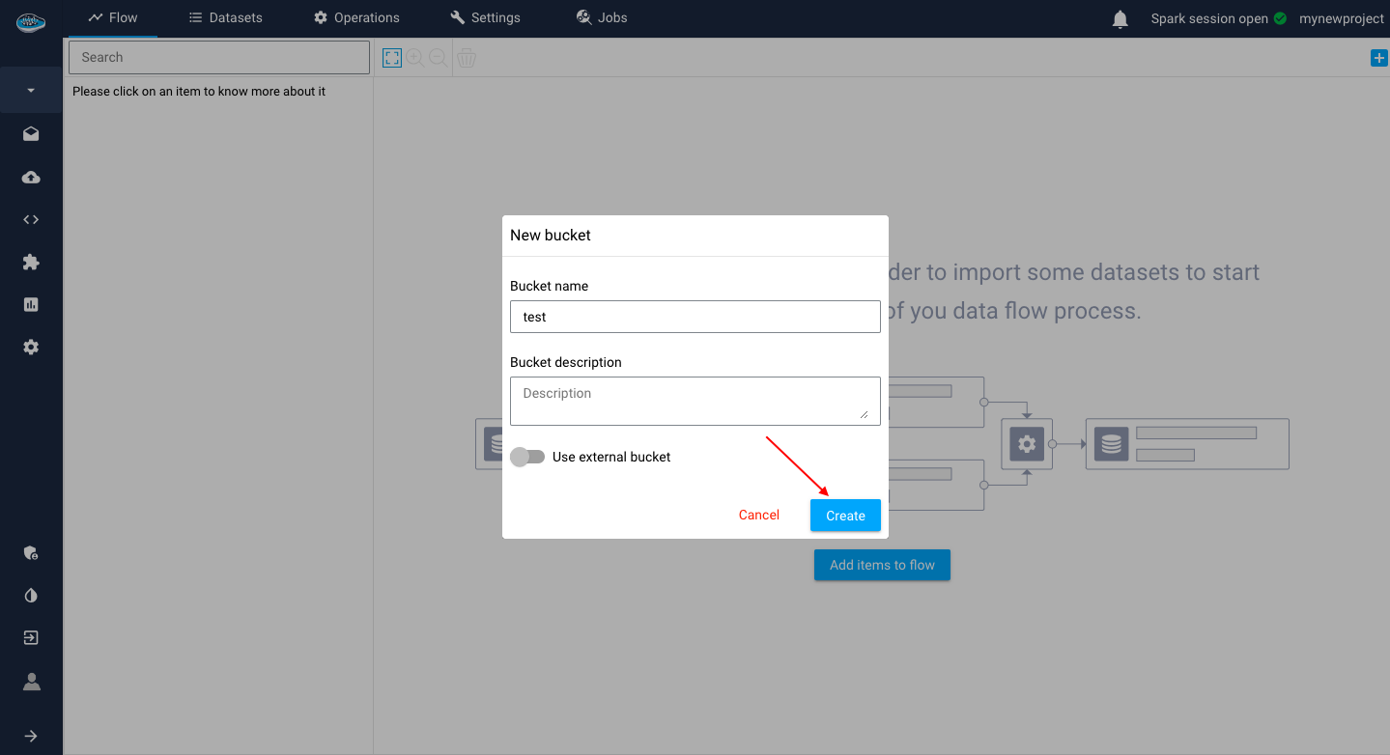Click the user profile sidebar icon

pyautogui.click(x=31, y=682)
